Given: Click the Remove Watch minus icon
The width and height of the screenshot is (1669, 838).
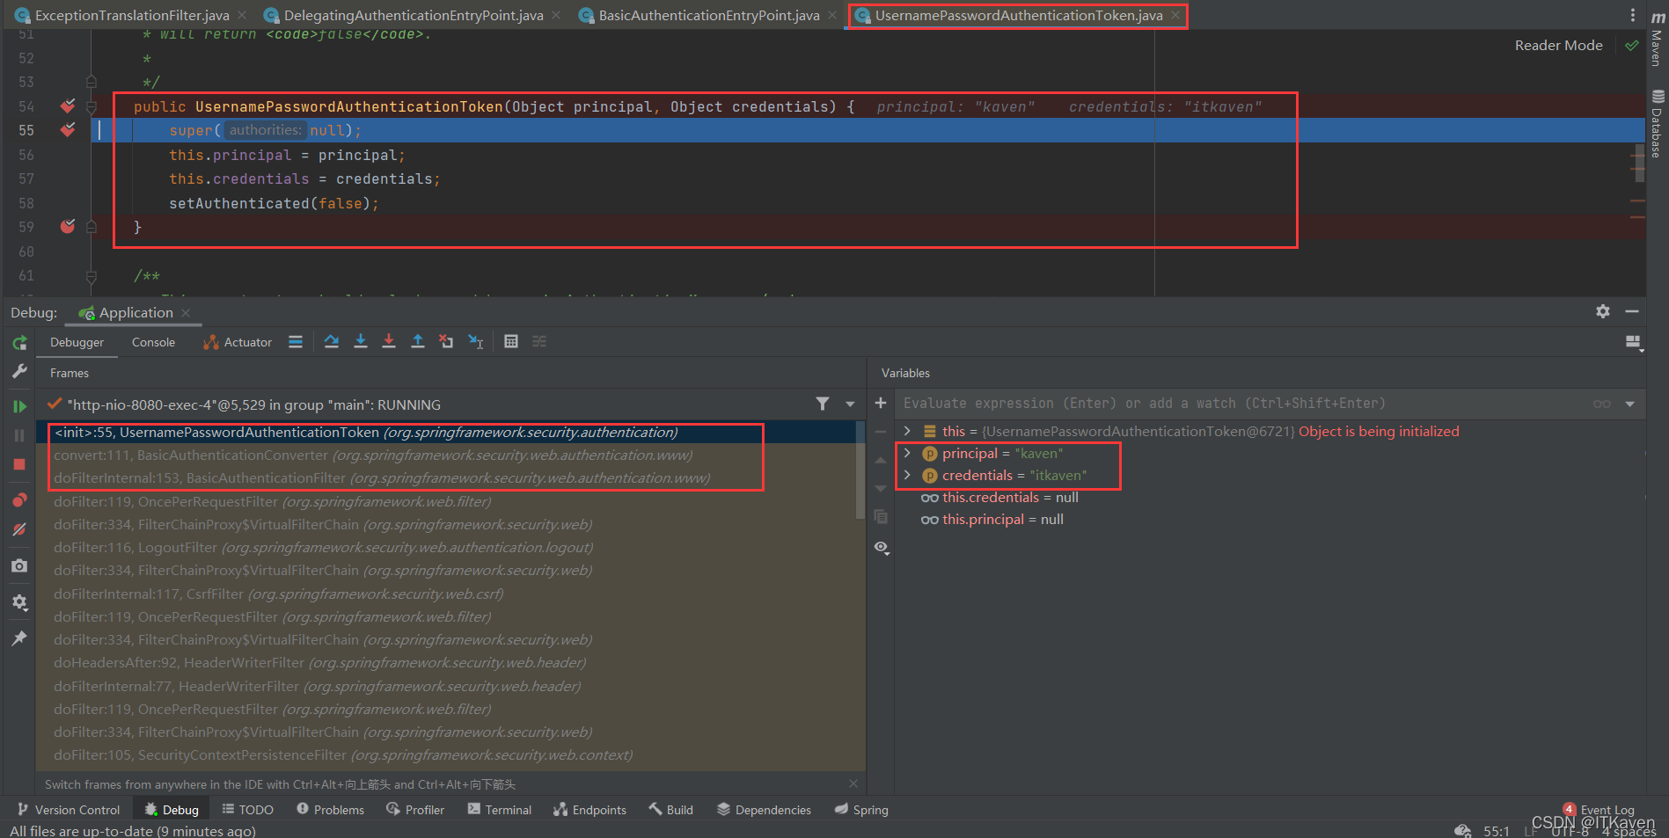Looking at the screenshot, I should pyautogui.click(x=881, y=432).
